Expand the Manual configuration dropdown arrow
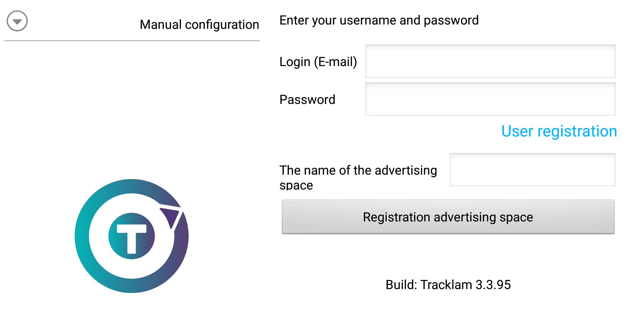 point(17,21)
